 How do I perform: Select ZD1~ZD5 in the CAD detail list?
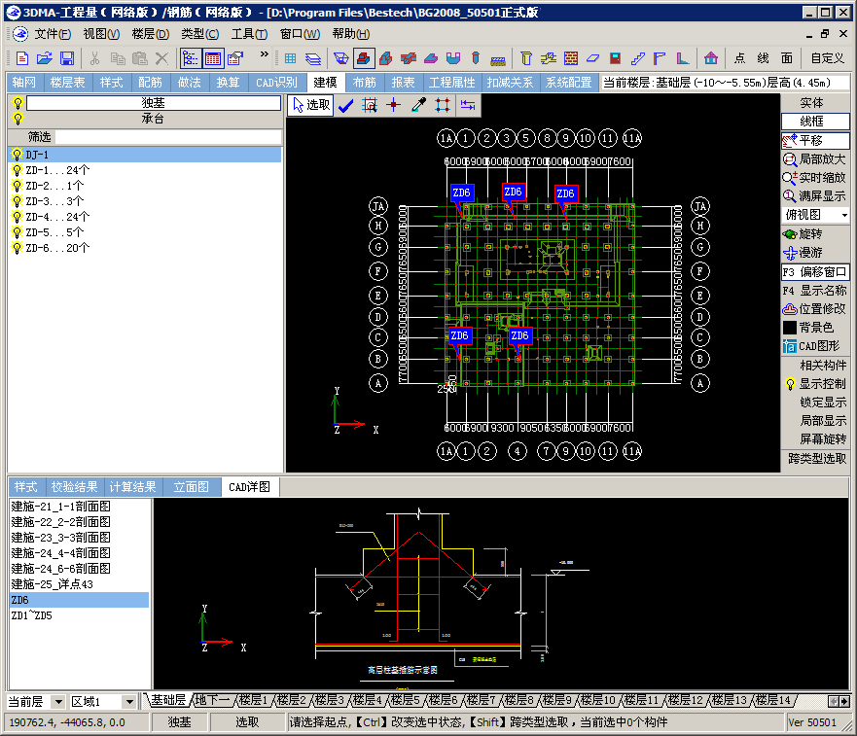[79, 615]
